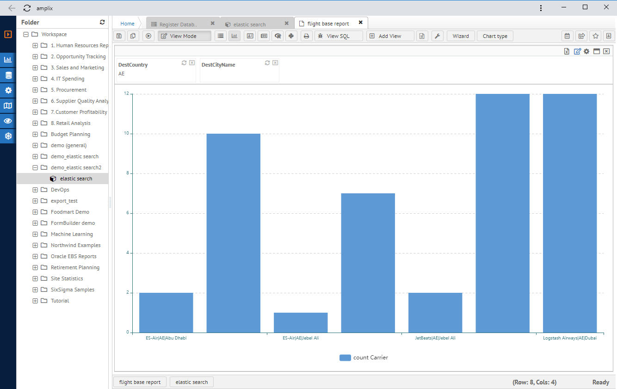The width and height of the screenshot is (617, 389).
Task: Click the DestCountry AE filter value
Action: coord(121,74)
